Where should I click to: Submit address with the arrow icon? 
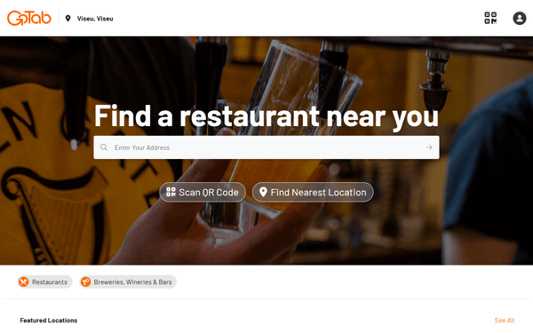[429, 147]
